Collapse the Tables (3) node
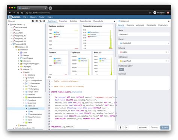 (24, 106)
